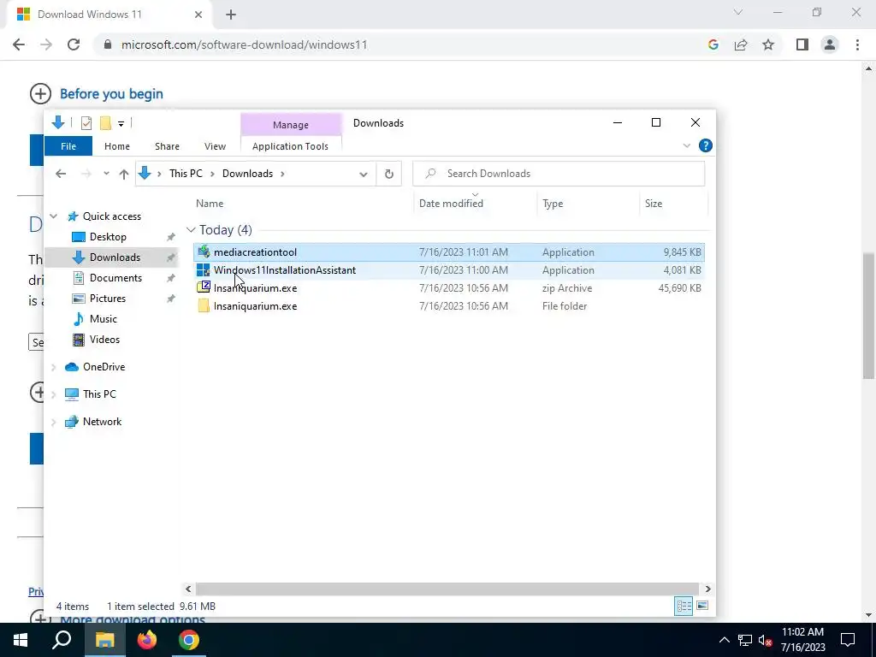Click the 45,690 KB size cell
The image size is (876, 657).
point(679,288)
